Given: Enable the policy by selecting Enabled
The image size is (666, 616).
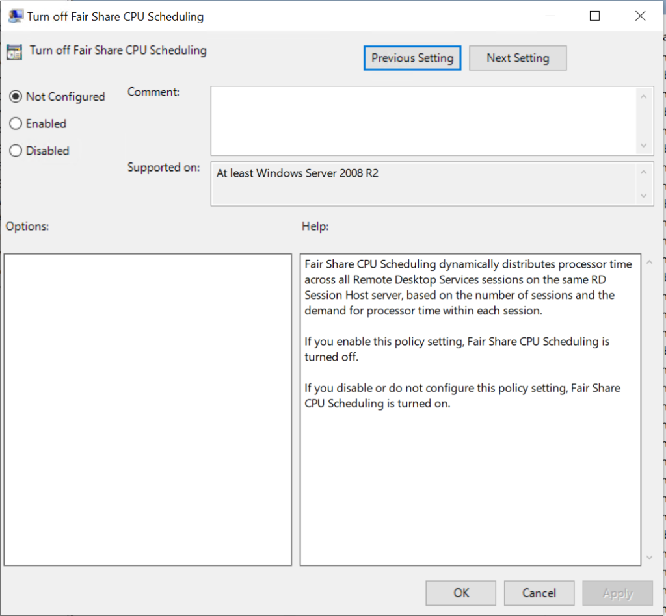Looking at the screenshot, I should click(x=14, y=123).
